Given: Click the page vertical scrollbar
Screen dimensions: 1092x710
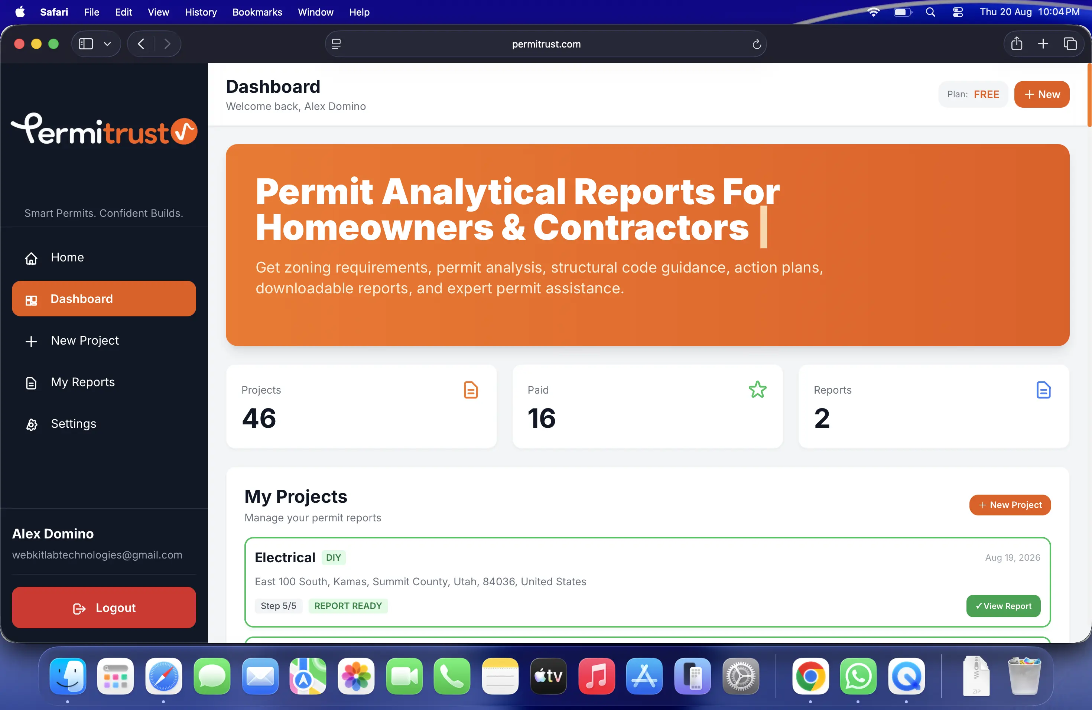Looking at the screenshot, I should tap(1089, 95).
